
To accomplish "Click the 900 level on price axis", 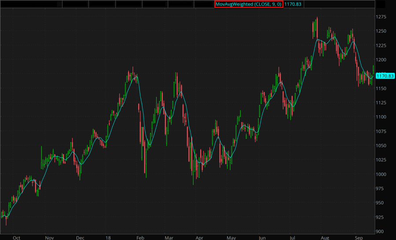I will pos(381,232).
